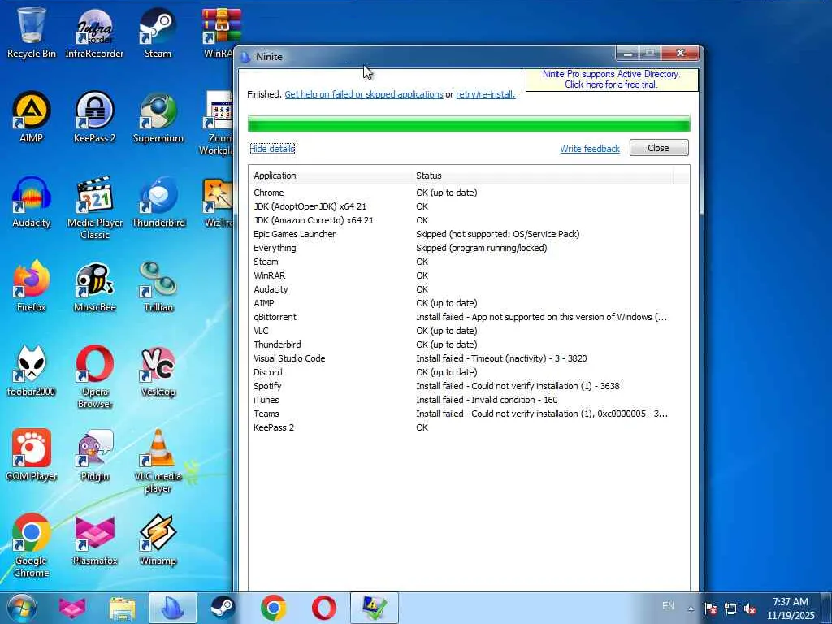Open Opera from the taskbar
832x624 pixels.
[323, 608]
